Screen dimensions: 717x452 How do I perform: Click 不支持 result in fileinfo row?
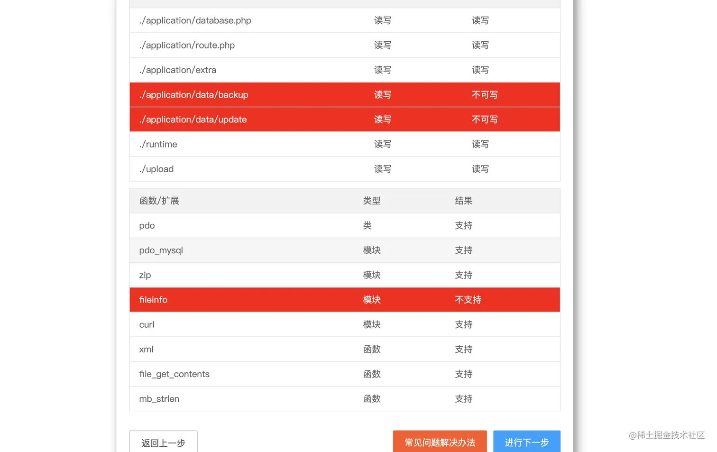(x=468, y=300)
